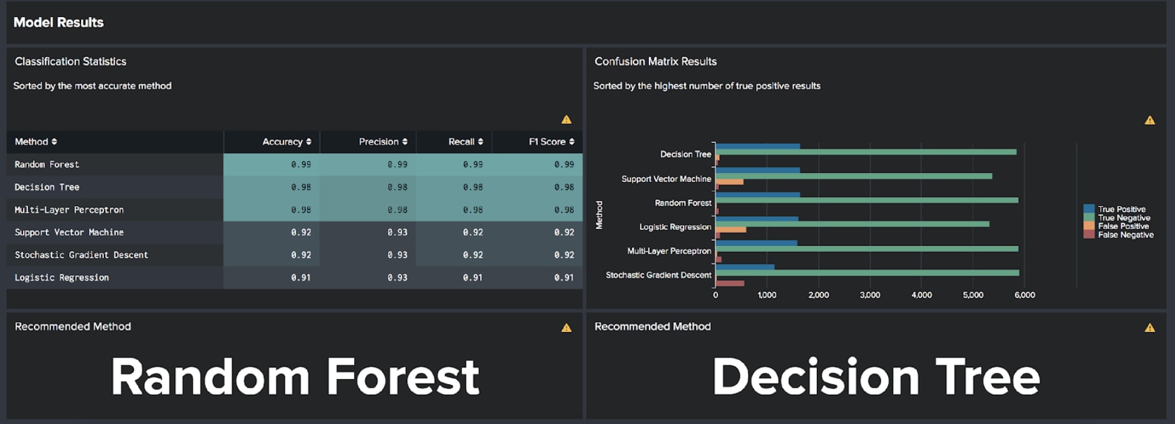Viewport: 1175px width, 424px height.
Task: Sort table by Method column
Action: [x=36, y=142]
